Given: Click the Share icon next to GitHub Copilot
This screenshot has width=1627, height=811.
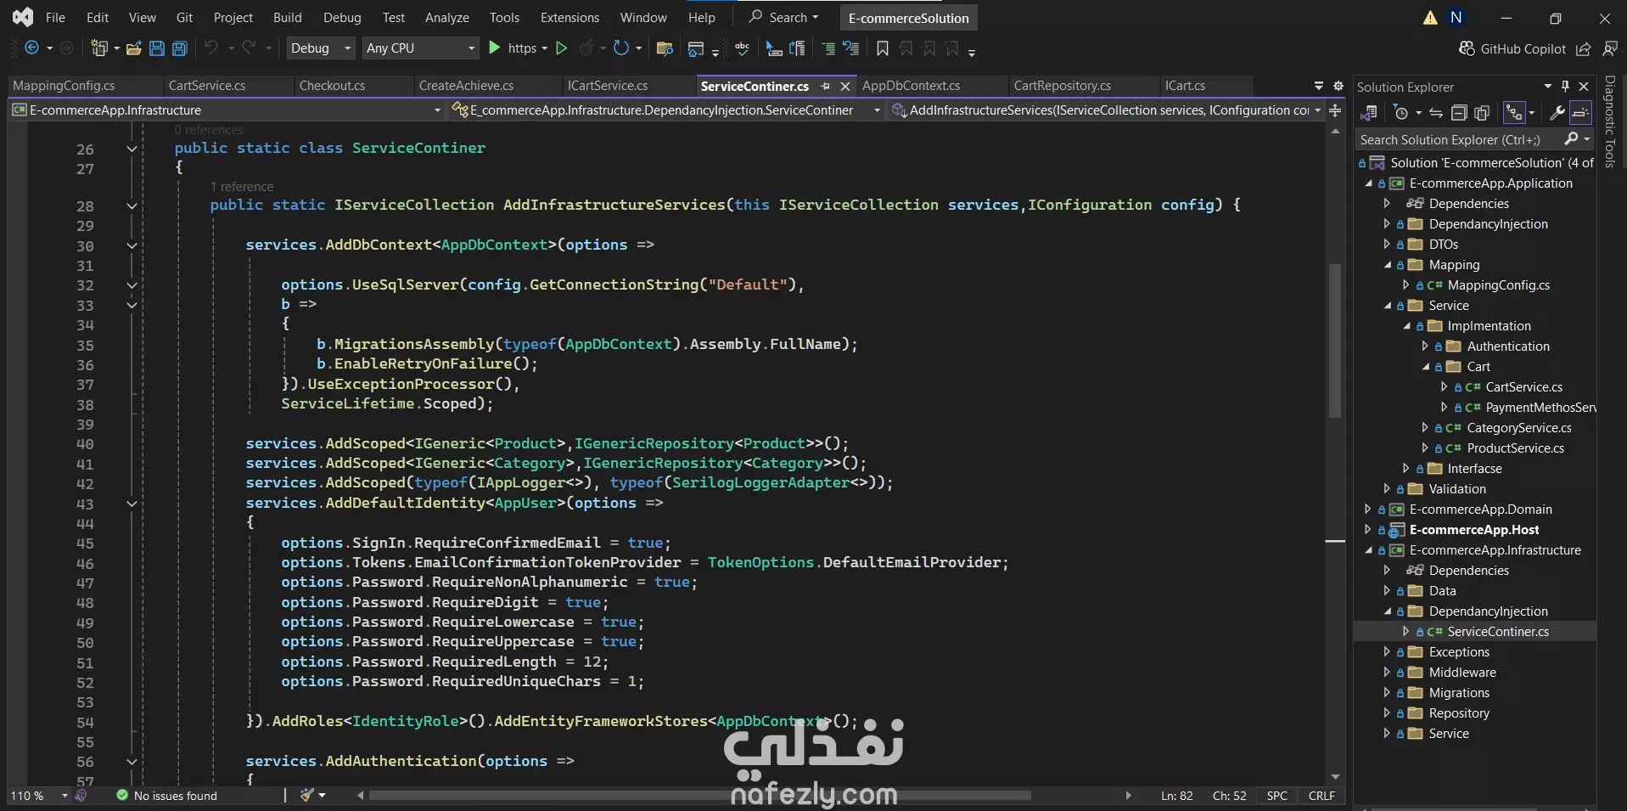Looking at the screenshot, I should 1584,48.
